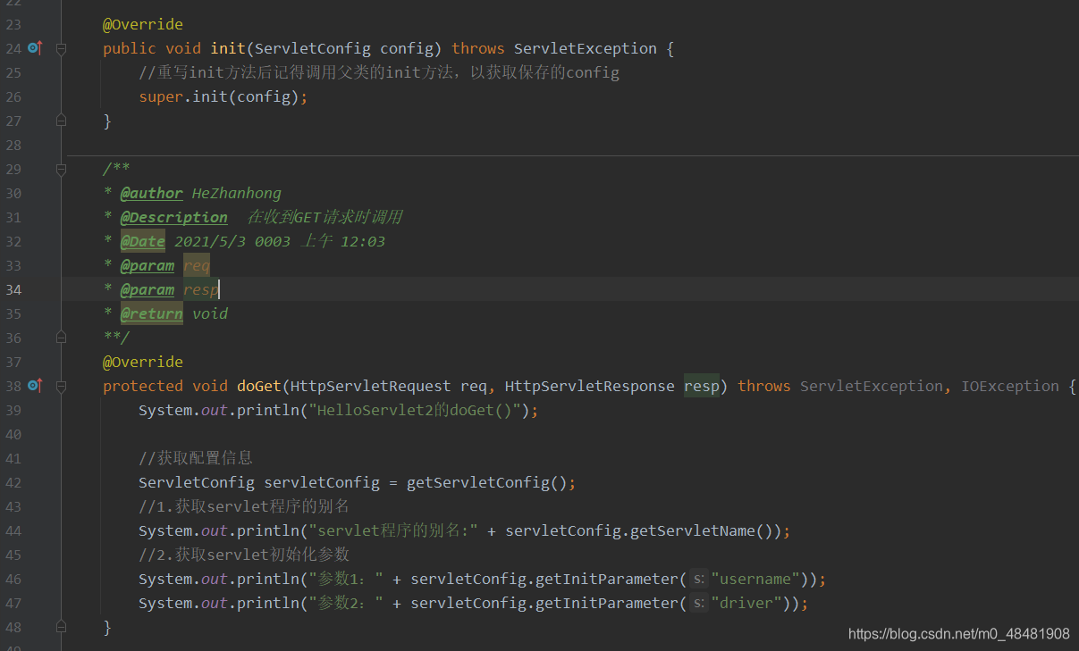Image resolution: width=1079 pixels, height=651 pixels.
Task: Collapse the Javadoc comment fold on line 29
Action: point(61,169)
